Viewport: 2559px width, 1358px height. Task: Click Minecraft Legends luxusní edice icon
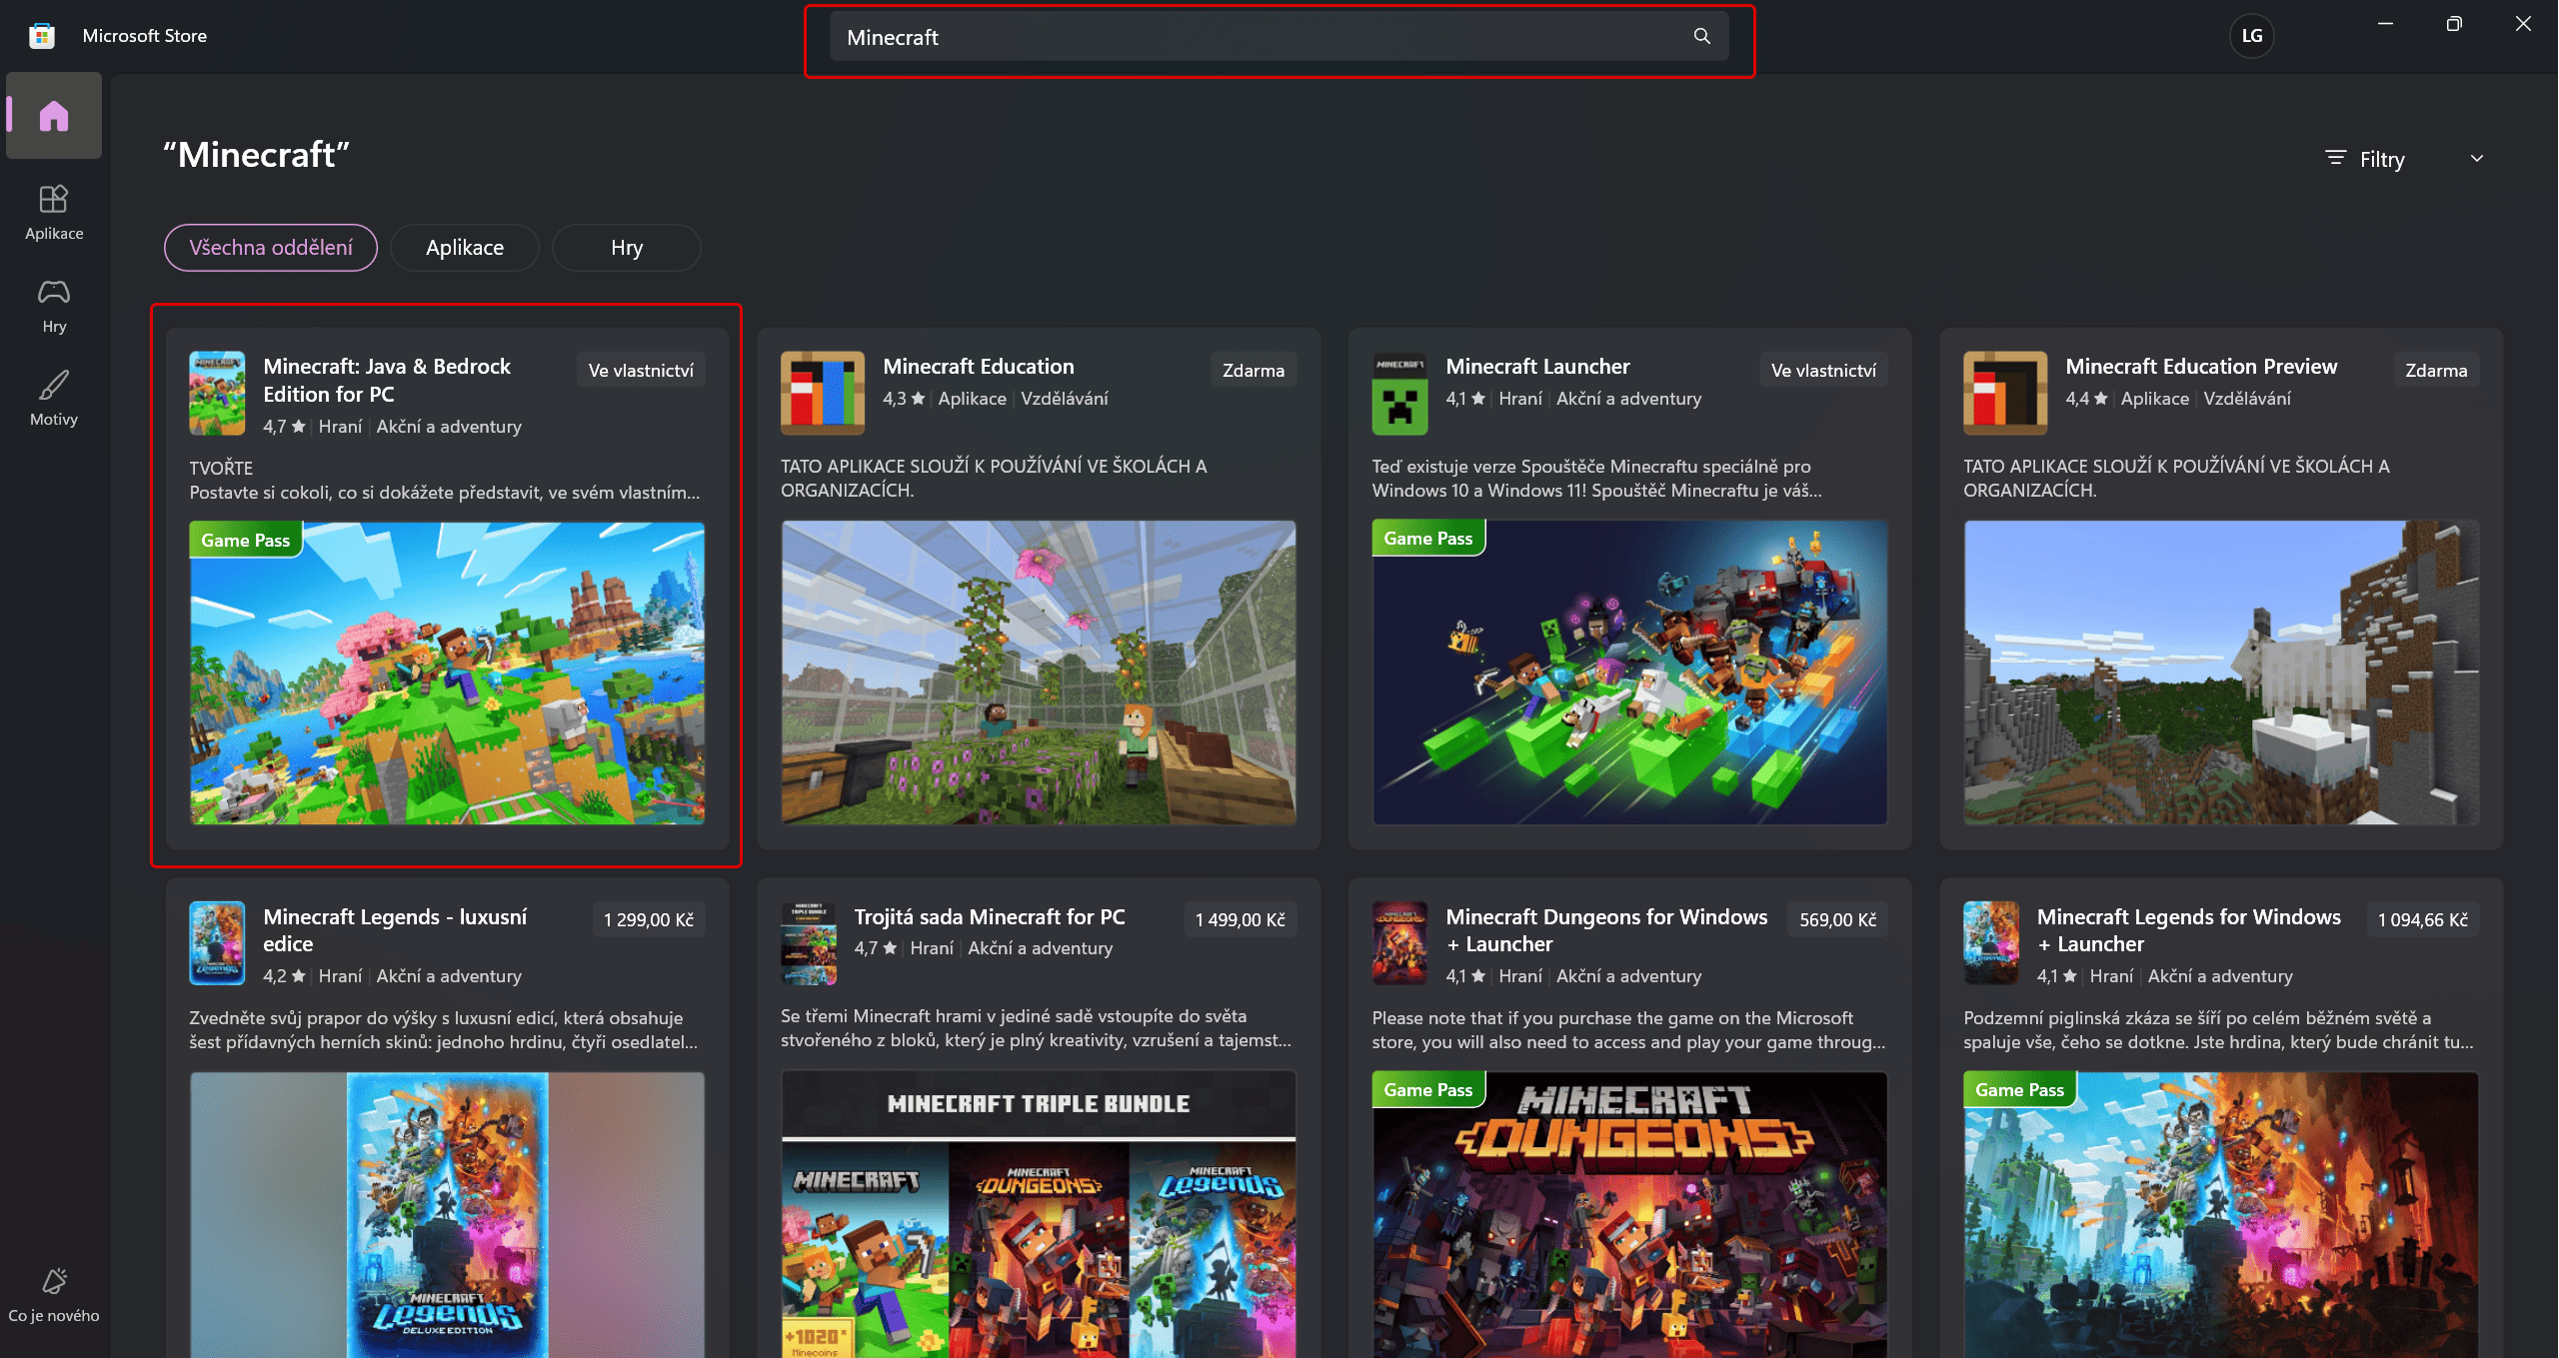point(217,943)
